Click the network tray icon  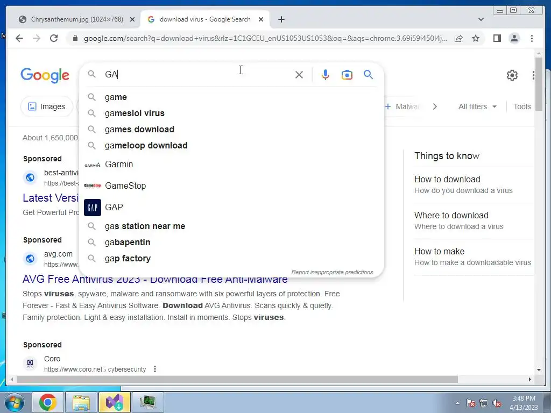(484, 403)
